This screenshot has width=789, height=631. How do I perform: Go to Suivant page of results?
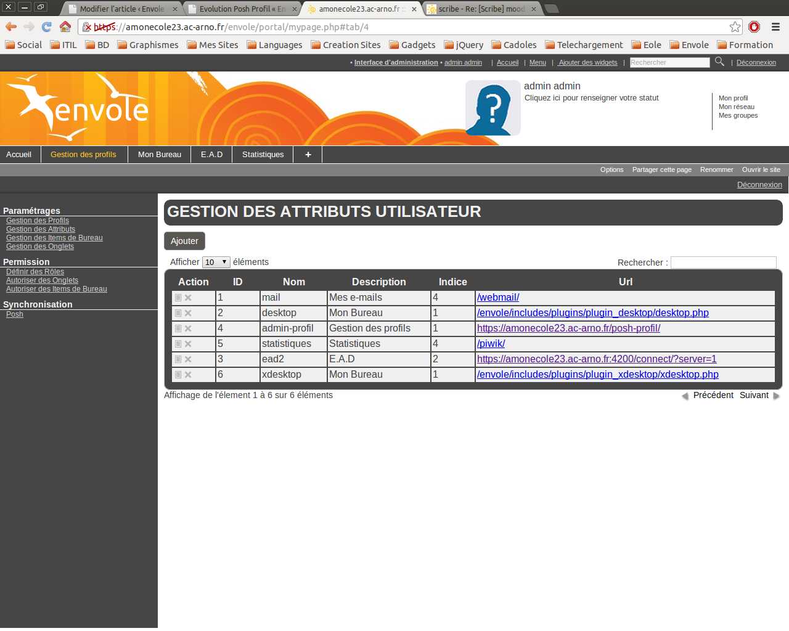(754, 395)
